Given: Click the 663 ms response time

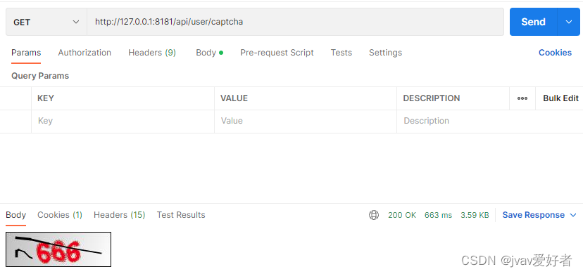Looking at the screenshot, I should point(439,215).
